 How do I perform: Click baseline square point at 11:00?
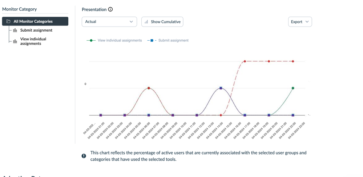(197, 115)
